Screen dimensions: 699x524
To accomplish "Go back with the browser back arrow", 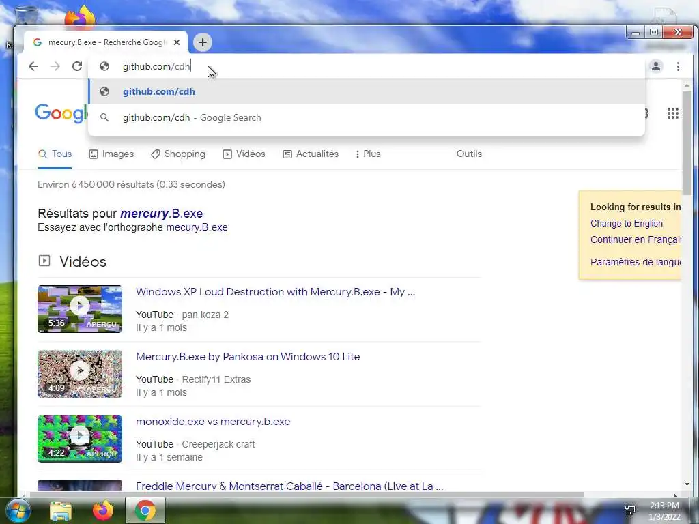I will pos(33,66).
